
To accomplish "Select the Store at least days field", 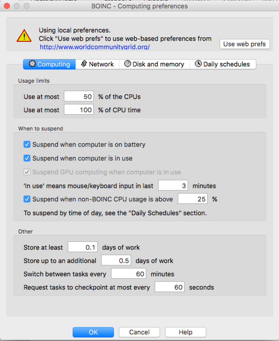I will click(83, 247).
